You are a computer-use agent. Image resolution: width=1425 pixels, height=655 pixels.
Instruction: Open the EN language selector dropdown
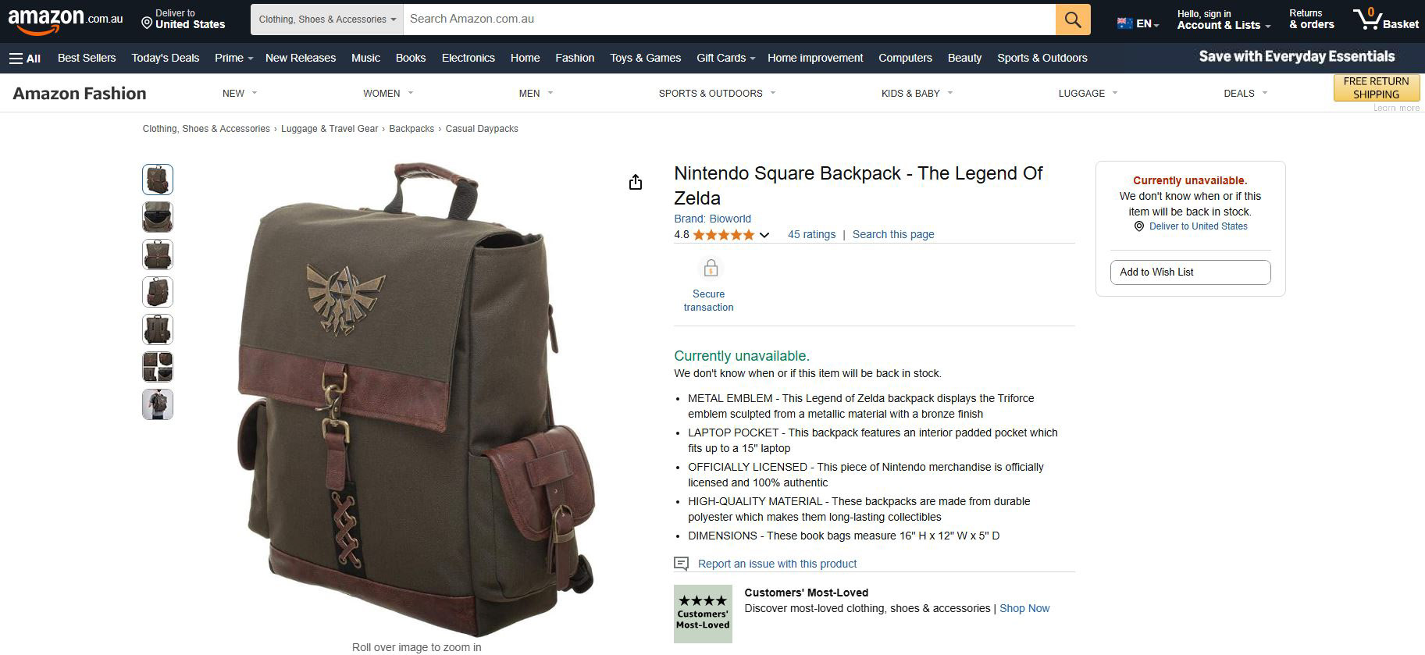(x=1138, y=23)
